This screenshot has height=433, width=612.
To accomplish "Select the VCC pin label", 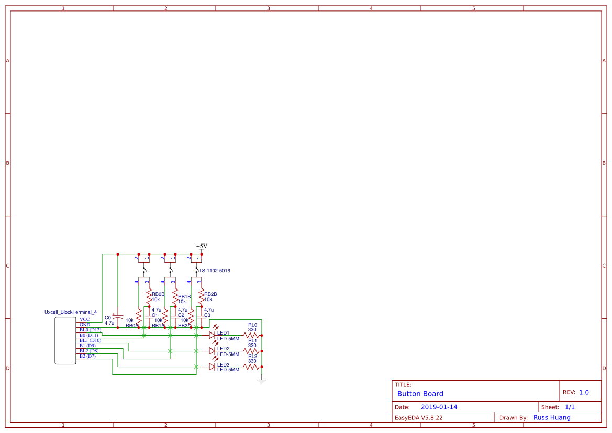I will pos(84,319).
